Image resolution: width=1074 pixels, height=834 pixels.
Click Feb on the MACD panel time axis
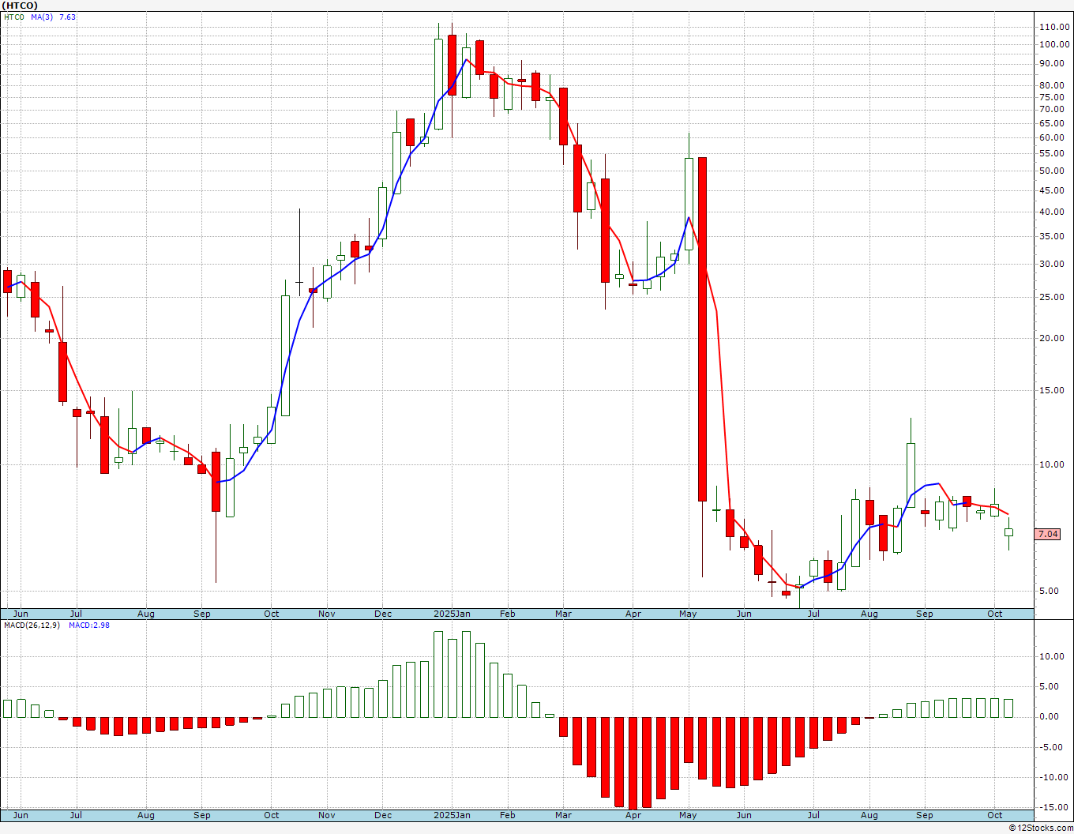(x=507, y=815)
